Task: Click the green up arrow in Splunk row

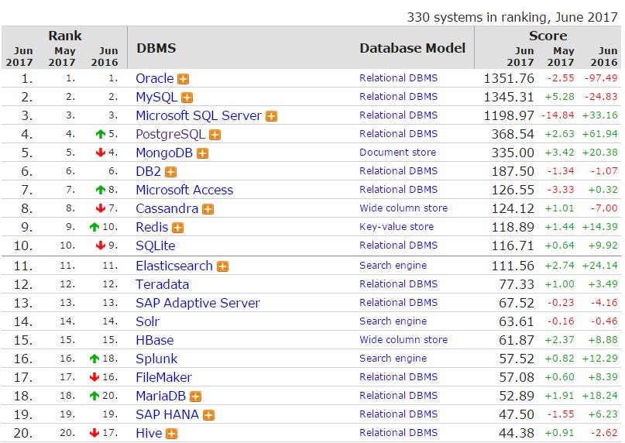Action: 94,359
